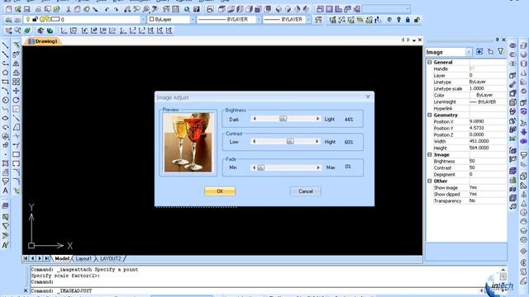The image size is (529, 297).
Task: Collapse the General property group
Action: tap(430, 63)
